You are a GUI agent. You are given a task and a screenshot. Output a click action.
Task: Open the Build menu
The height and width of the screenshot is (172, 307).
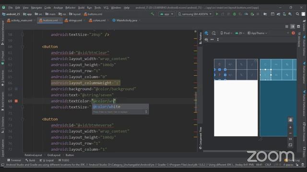[81, 8]
